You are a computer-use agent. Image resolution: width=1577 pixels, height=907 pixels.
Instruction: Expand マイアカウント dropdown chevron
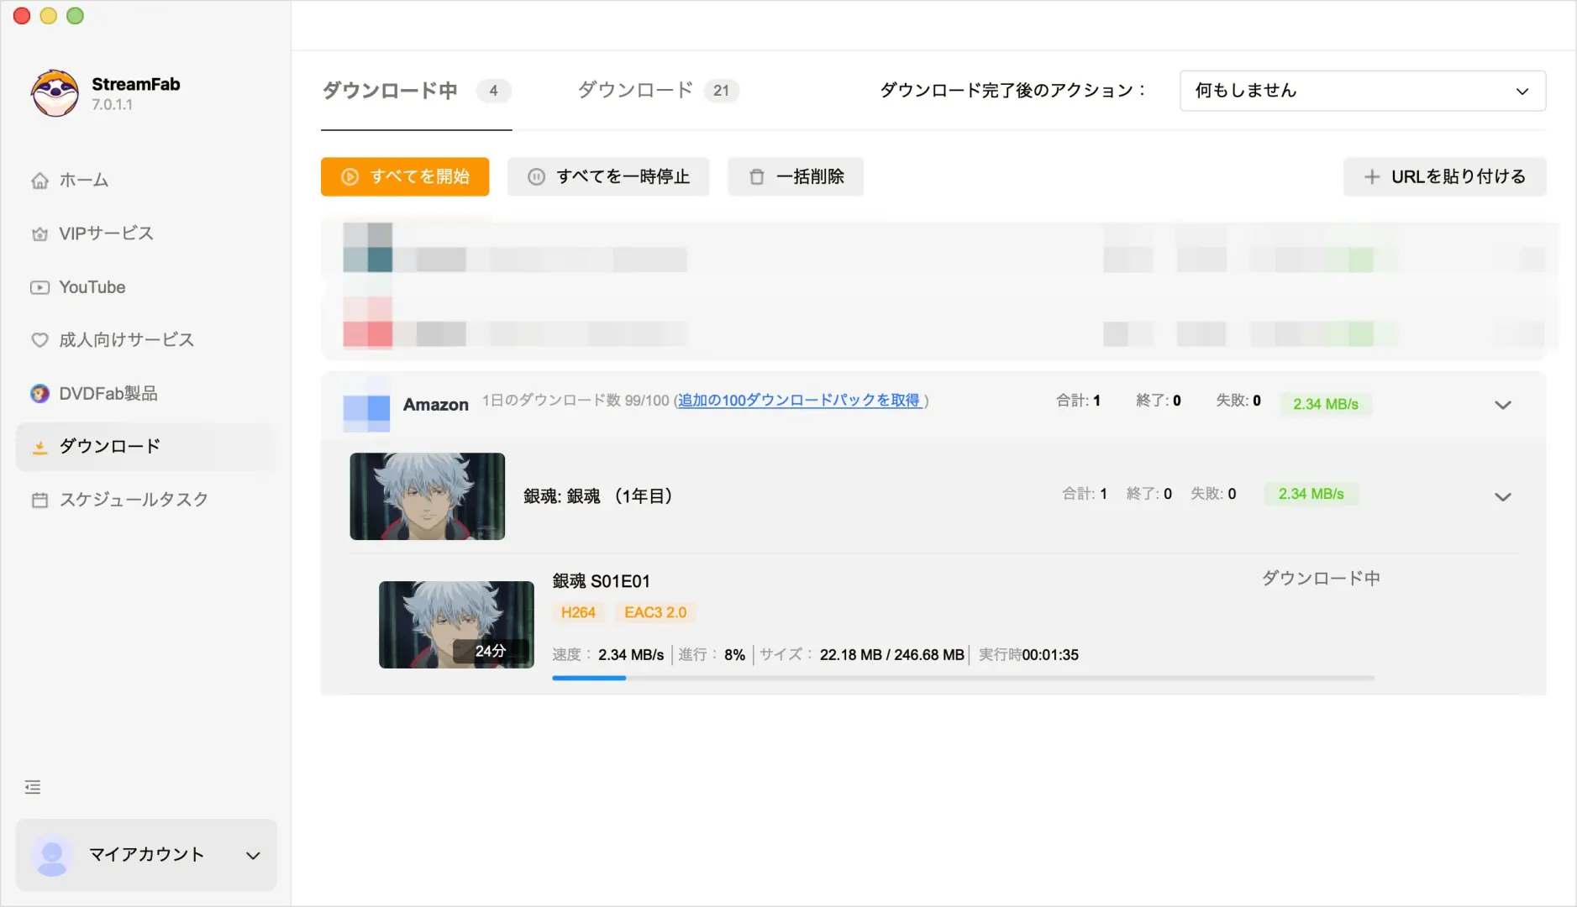click(x=253, y=856)
